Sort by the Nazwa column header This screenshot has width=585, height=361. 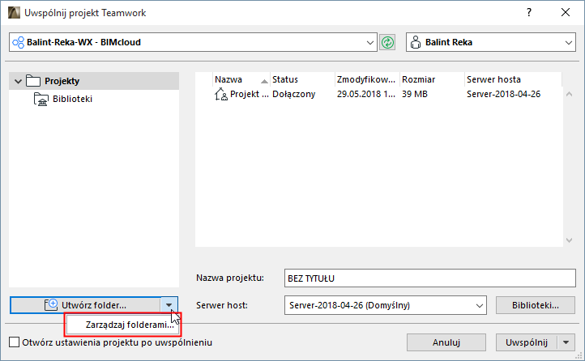[241, 79]
